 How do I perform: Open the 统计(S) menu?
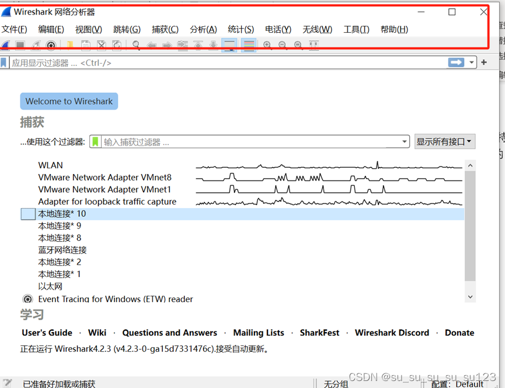click(241, 29)
